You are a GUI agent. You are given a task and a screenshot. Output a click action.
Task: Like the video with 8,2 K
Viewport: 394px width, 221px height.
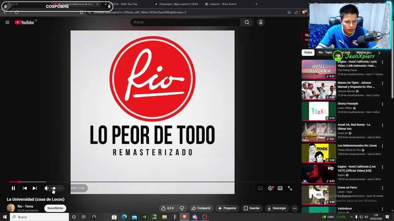click(167, 208)
